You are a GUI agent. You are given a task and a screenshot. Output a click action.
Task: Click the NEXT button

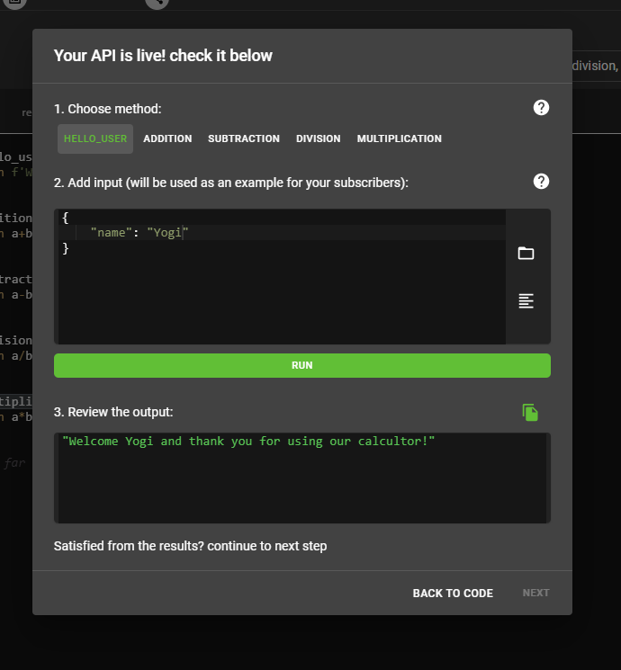(535, 594)
